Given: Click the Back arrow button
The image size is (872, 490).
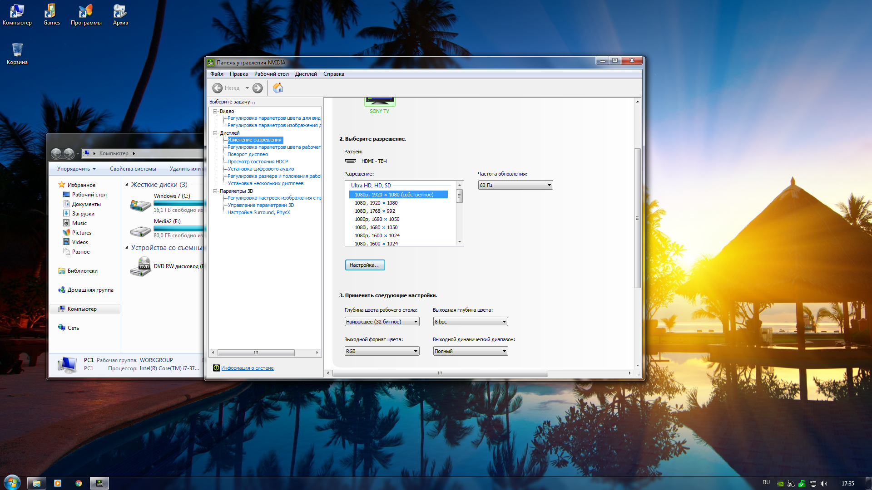Looking at the screenshot, I should pos(218,88).
